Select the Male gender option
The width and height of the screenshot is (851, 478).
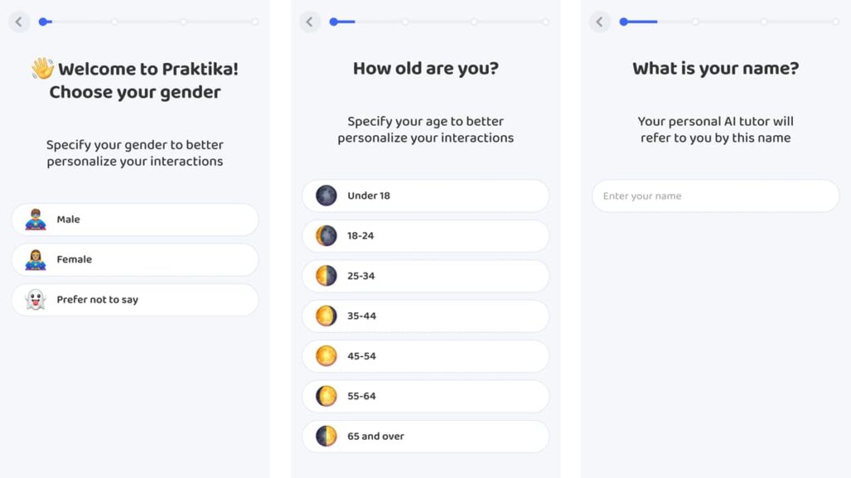coord(135,220)
